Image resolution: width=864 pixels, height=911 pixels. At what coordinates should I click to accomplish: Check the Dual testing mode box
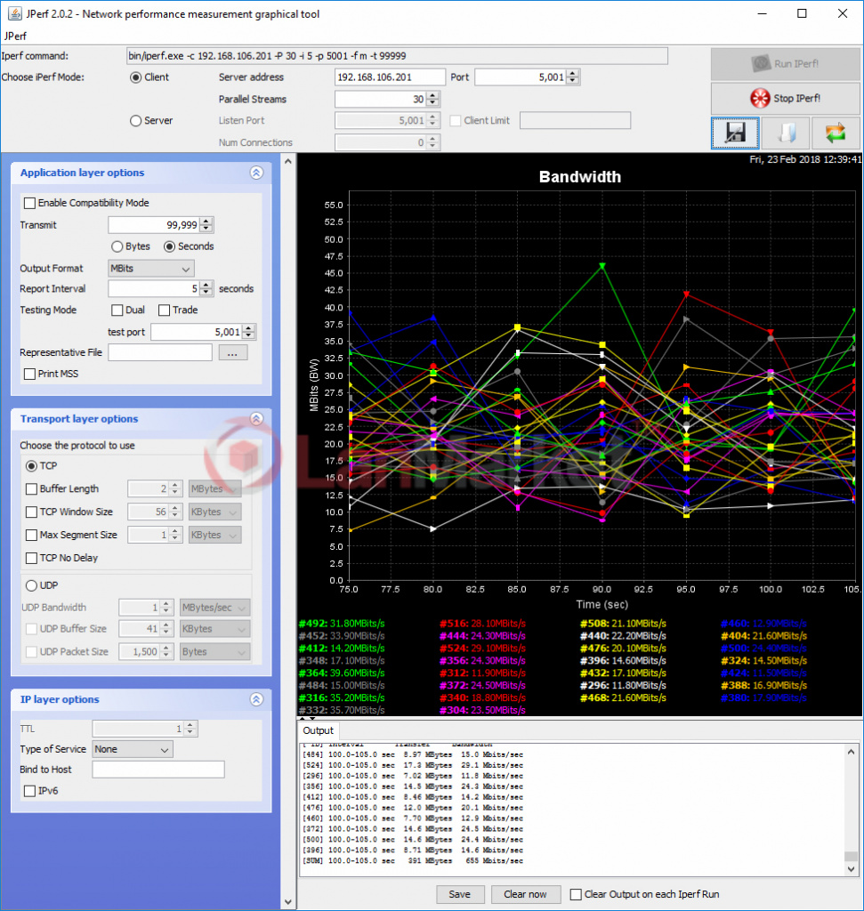[118, 310]
